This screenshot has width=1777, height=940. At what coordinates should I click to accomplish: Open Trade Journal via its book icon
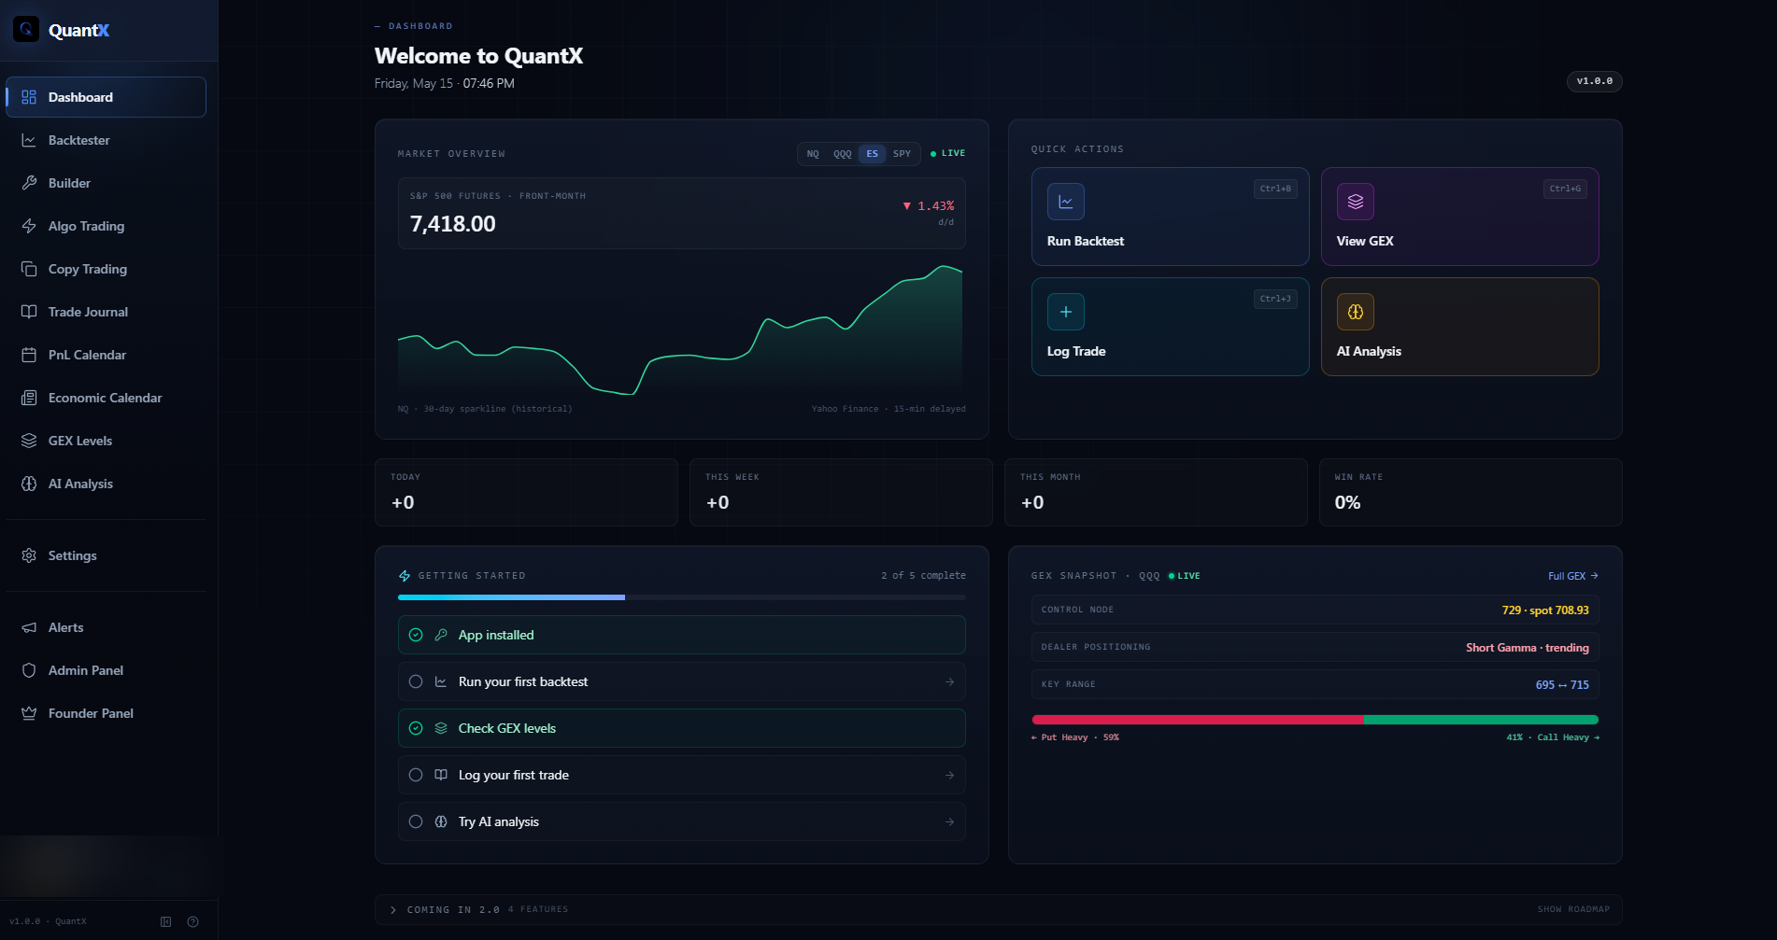click(x=29, y=312)
